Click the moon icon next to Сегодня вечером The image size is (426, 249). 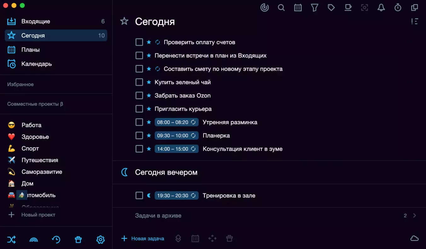tap(125, 172)
